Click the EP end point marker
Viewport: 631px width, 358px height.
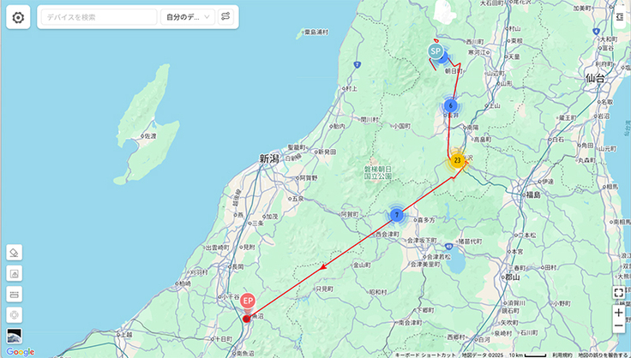[248, 301]
